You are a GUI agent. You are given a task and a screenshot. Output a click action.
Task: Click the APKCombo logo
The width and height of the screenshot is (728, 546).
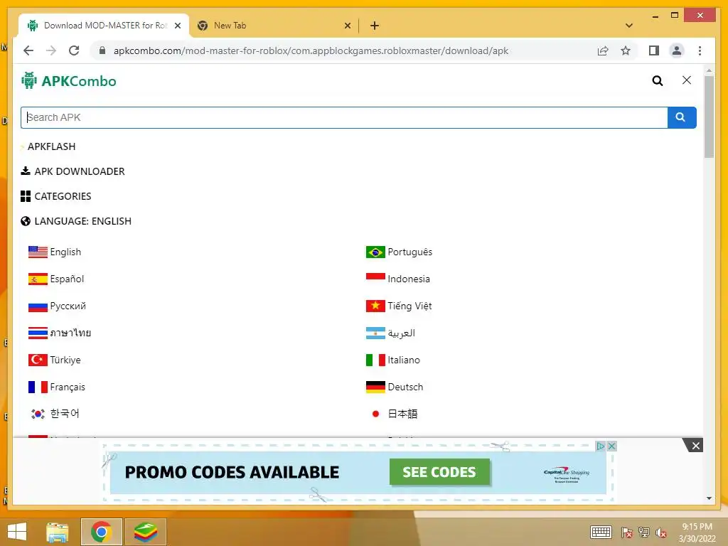point(69,81)
